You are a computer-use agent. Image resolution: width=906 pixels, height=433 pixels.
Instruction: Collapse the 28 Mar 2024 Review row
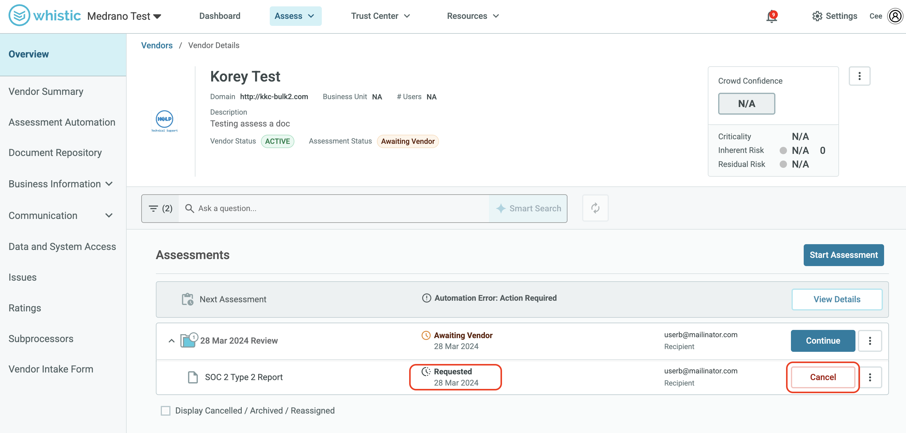[x=171, y=341]
